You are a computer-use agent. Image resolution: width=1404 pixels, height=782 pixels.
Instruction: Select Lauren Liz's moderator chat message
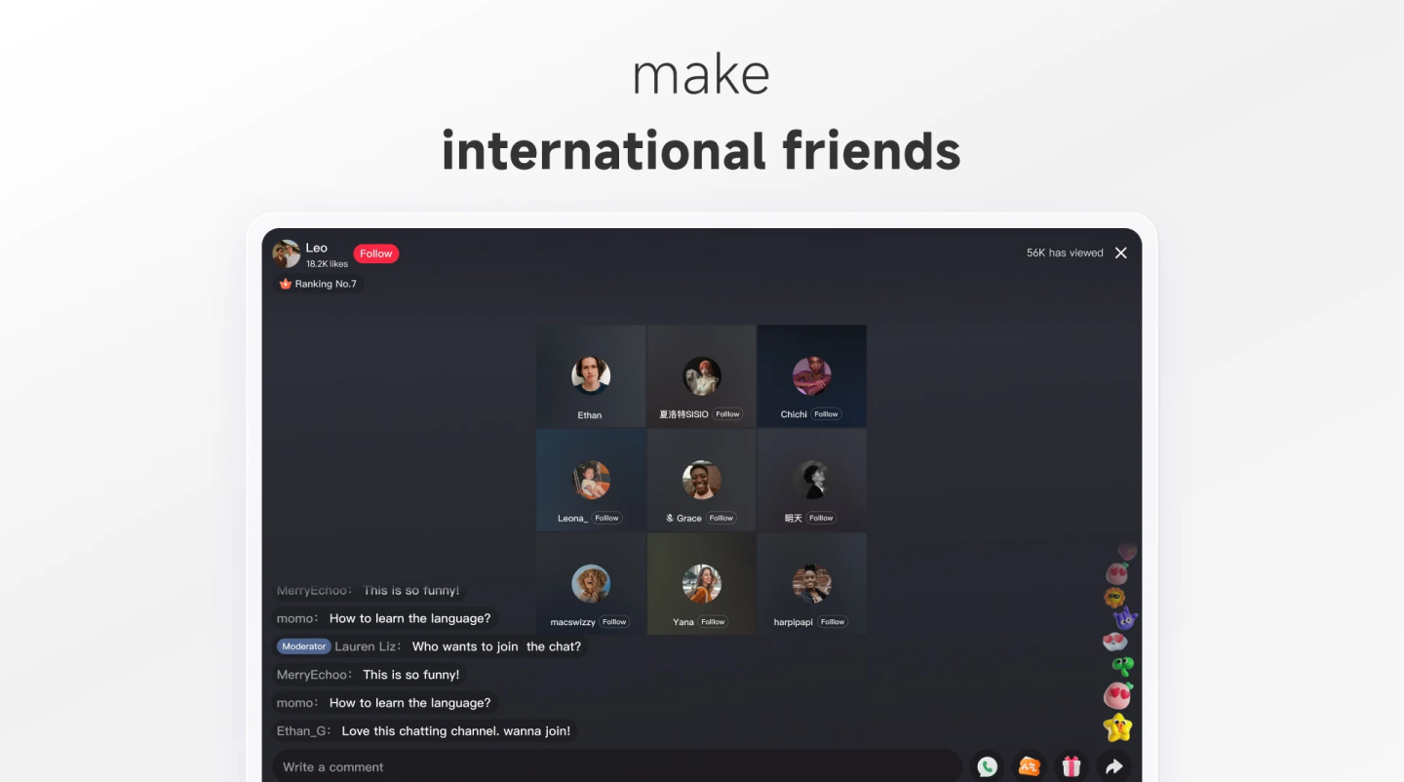coord(495,646)
